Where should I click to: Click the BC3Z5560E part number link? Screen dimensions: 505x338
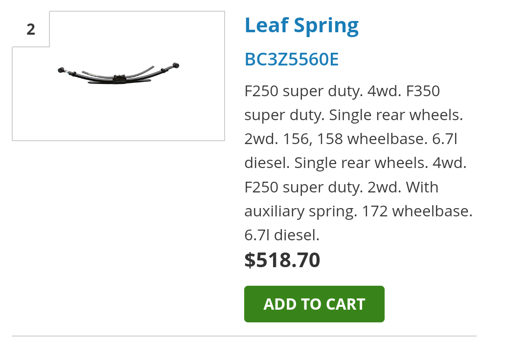291,59
